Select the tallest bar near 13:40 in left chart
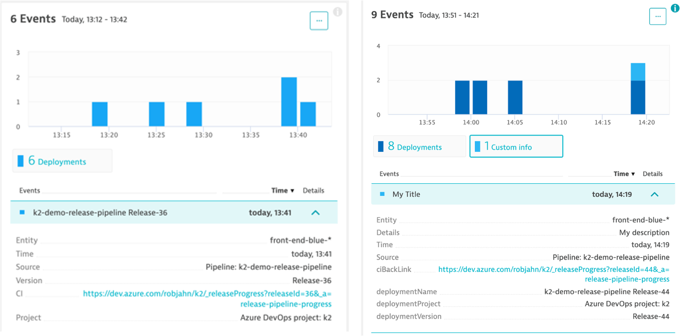 pyautogui.click(x=289, y=102)
